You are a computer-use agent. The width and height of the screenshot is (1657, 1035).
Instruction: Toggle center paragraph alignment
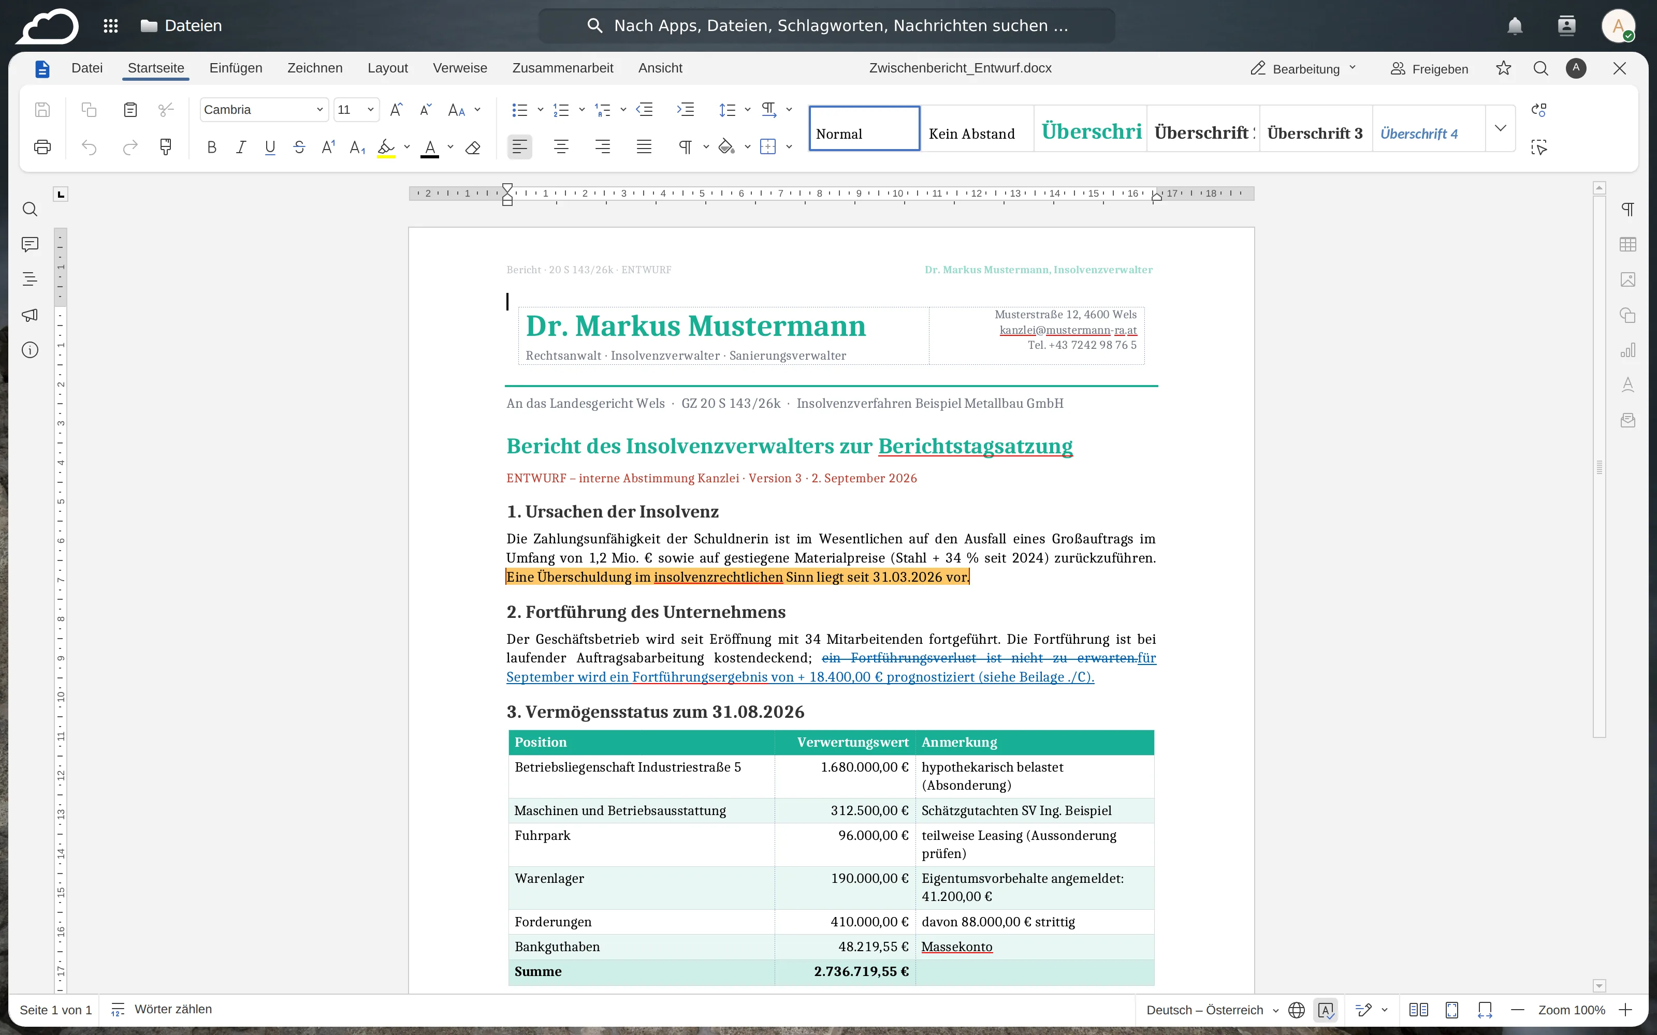click(561, 147)
